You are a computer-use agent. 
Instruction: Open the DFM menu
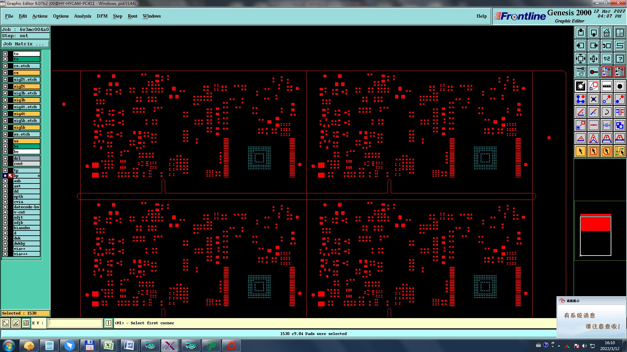(x=102, y=16)
